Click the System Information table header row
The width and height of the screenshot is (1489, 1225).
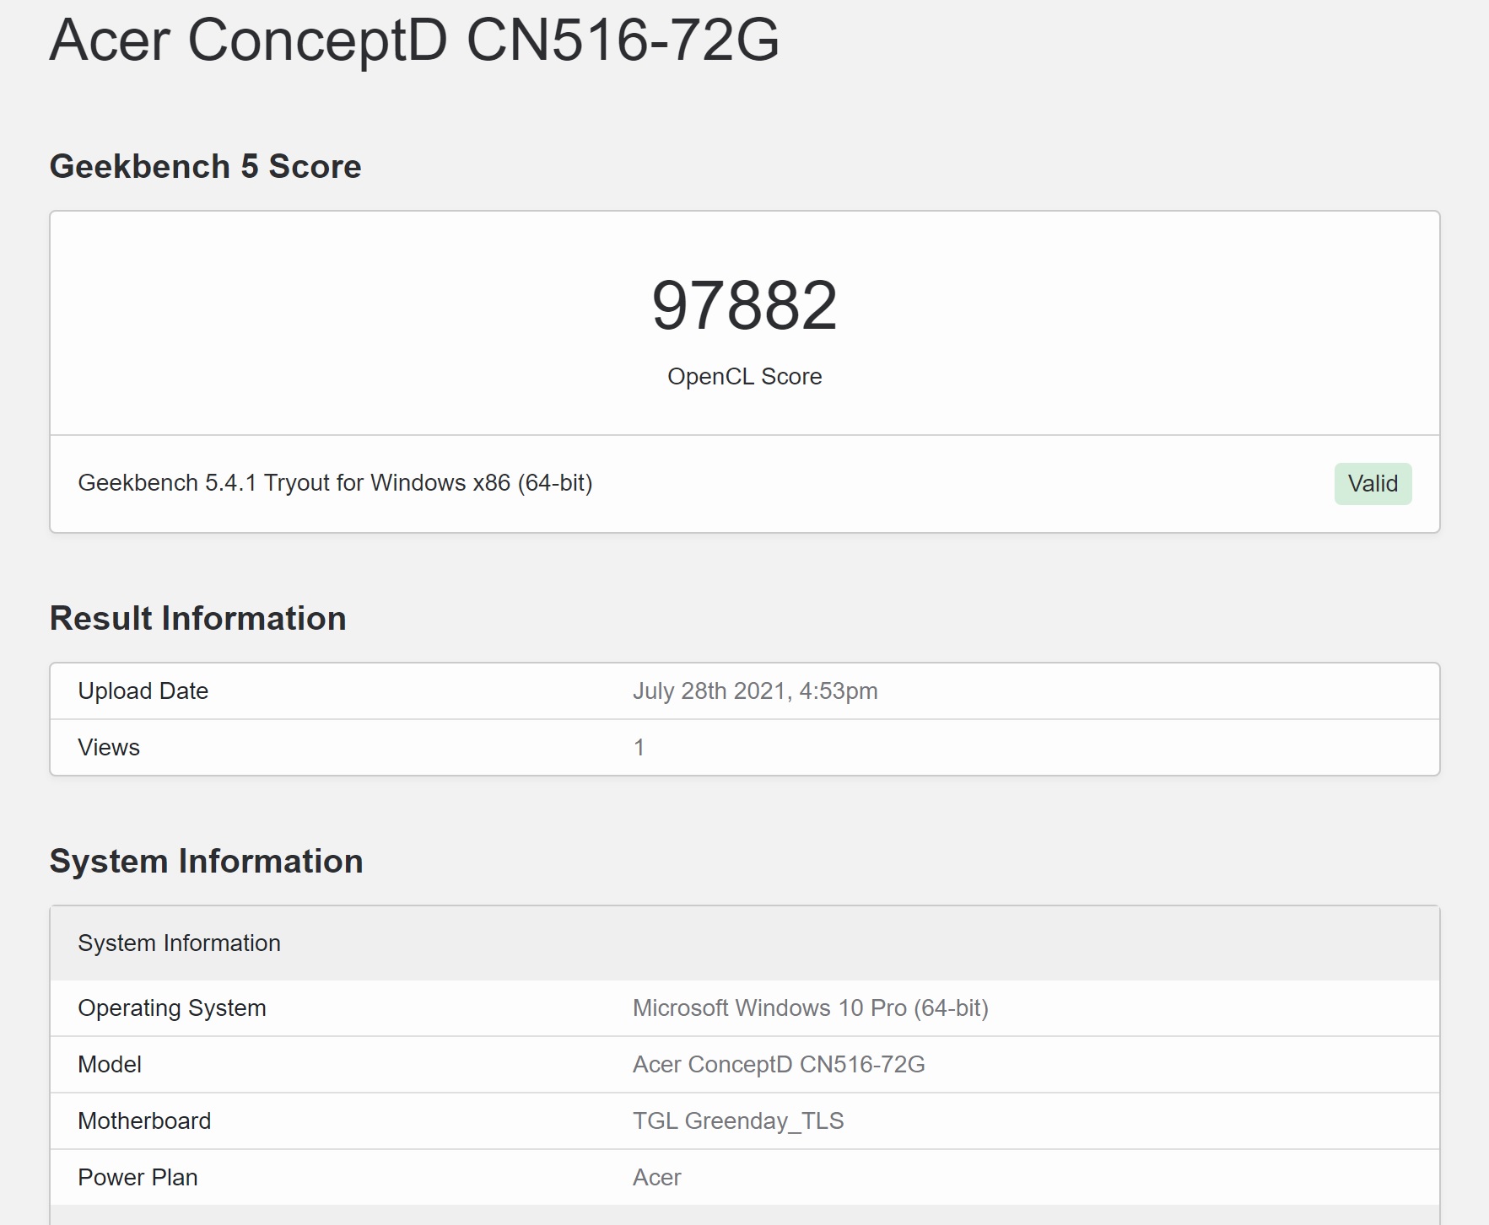744,943
